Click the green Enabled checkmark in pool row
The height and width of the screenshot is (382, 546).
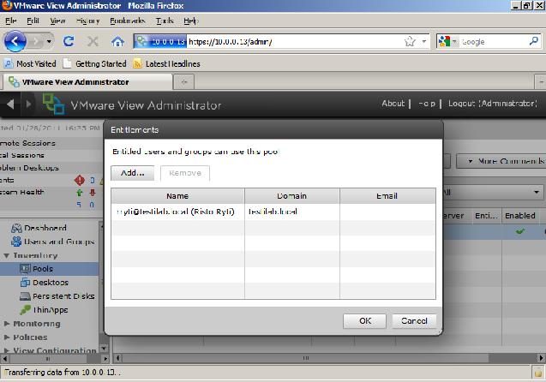pos(520,231)
